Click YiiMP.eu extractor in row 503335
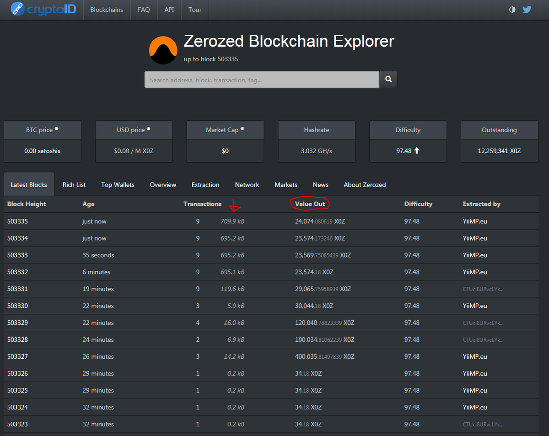Image resolution: width=549 pixels, height=436 pixels. point(475,221)
